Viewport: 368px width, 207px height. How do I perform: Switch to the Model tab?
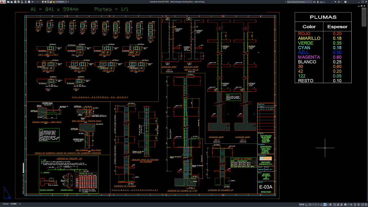[5, 204]
